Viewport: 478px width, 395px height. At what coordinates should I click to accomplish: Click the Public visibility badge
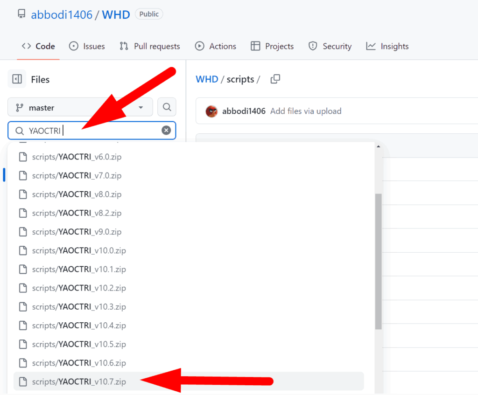pyautogui.click(x=149, y=14)
